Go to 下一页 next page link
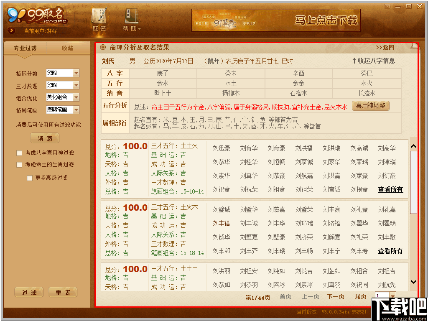The height and width of the screenshot is (321, 428). coord(336,296)
